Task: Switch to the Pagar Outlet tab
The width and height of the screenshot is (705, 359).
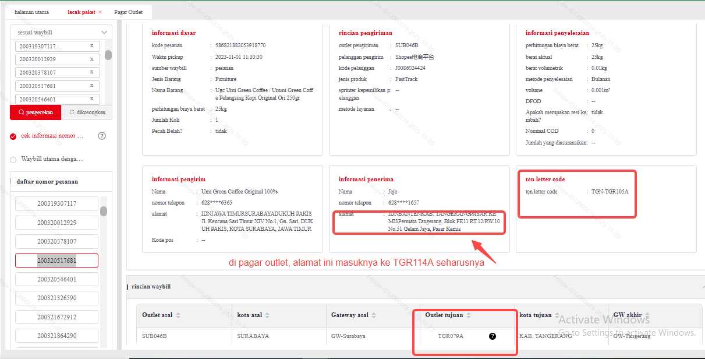Action: coord(128,12)
